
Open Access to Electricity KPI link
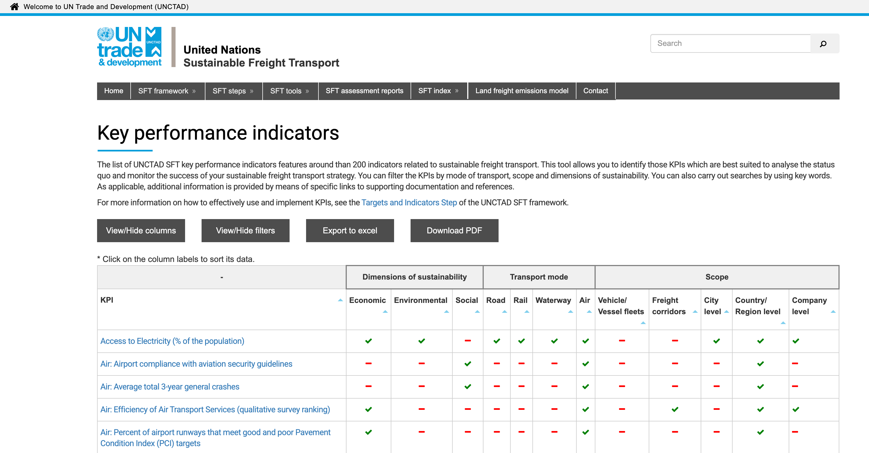point(172,341)
